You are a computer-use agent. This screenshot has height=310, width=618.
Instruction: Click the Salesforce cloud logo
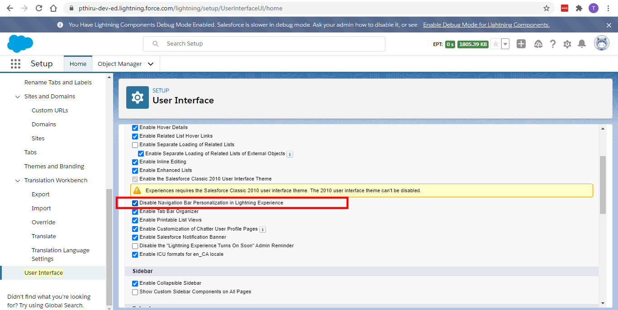pos(19,43)
